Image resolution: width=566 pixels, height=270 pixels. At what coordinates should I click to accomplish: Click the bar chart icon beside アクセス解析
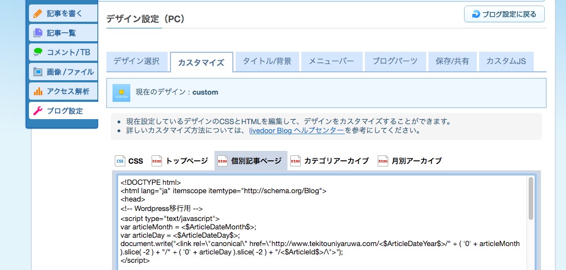[x=37, y=91]
